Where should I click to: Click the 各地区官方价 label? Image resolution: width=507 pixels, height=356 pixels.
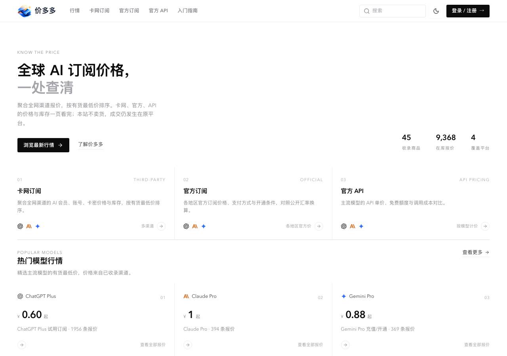299,226
